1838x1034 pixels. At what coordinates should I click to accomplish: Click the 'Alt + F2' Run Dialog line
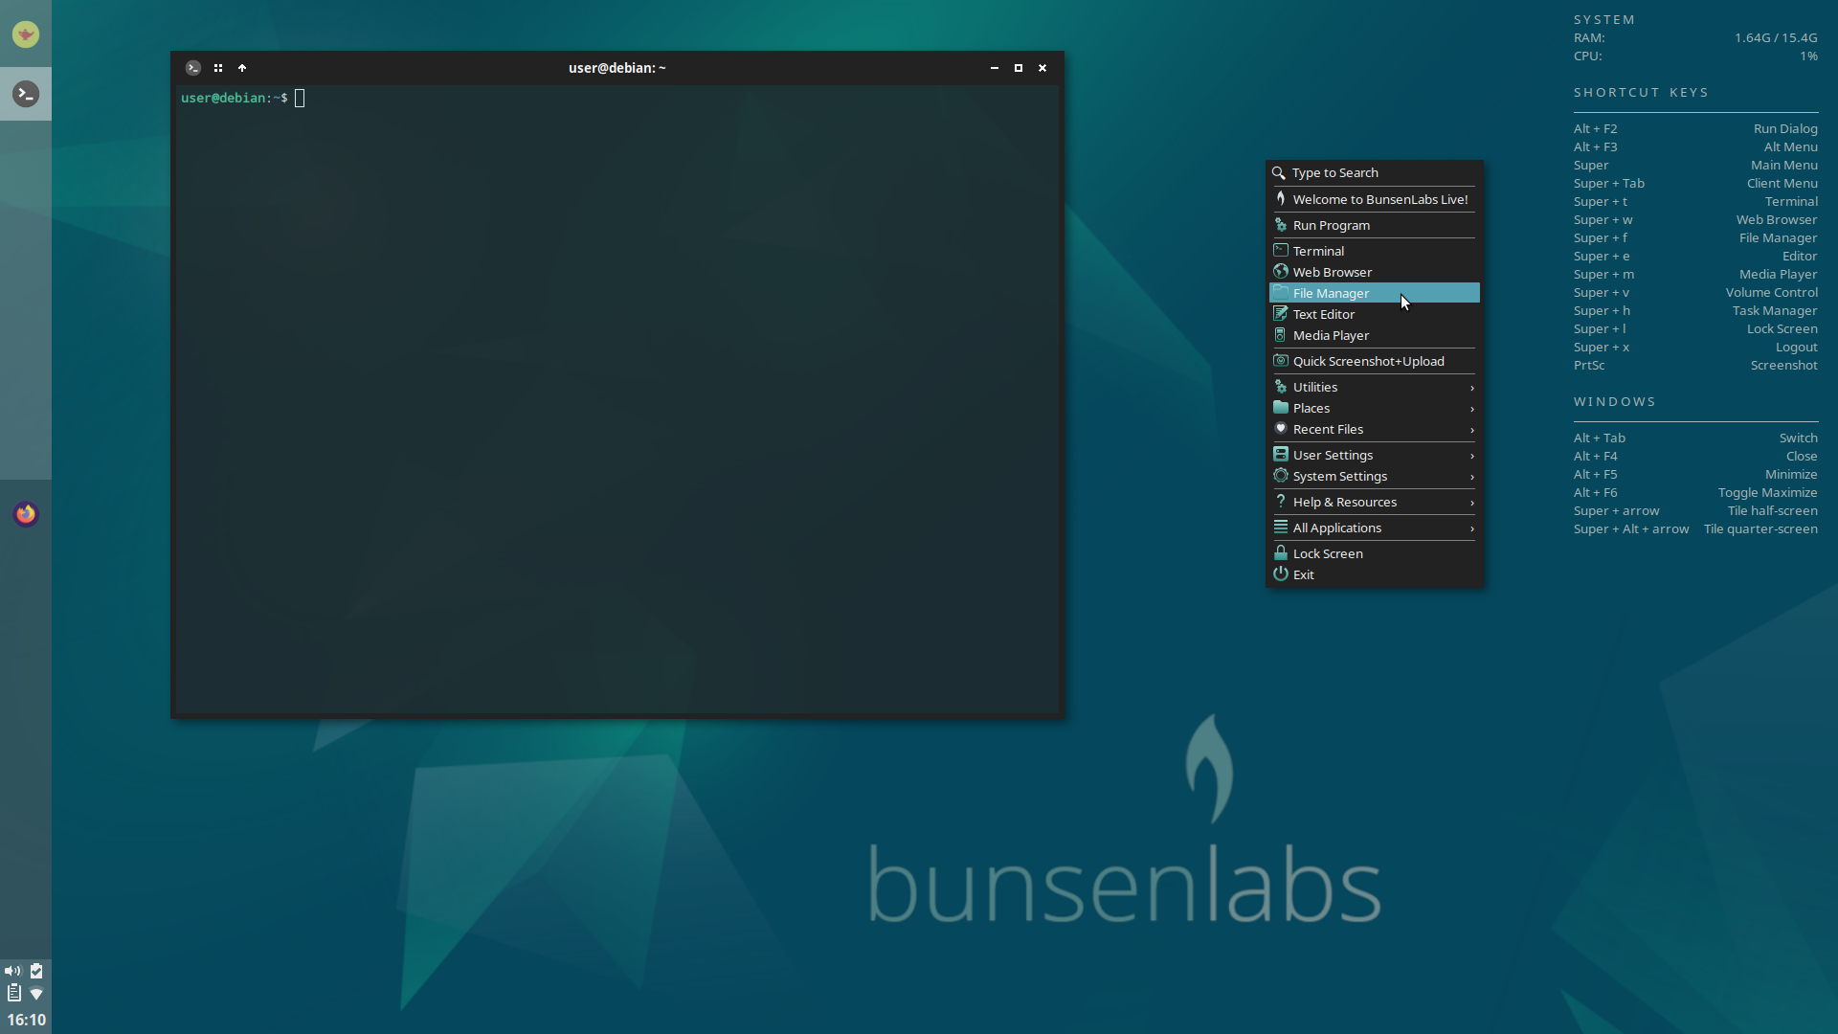1695,129
